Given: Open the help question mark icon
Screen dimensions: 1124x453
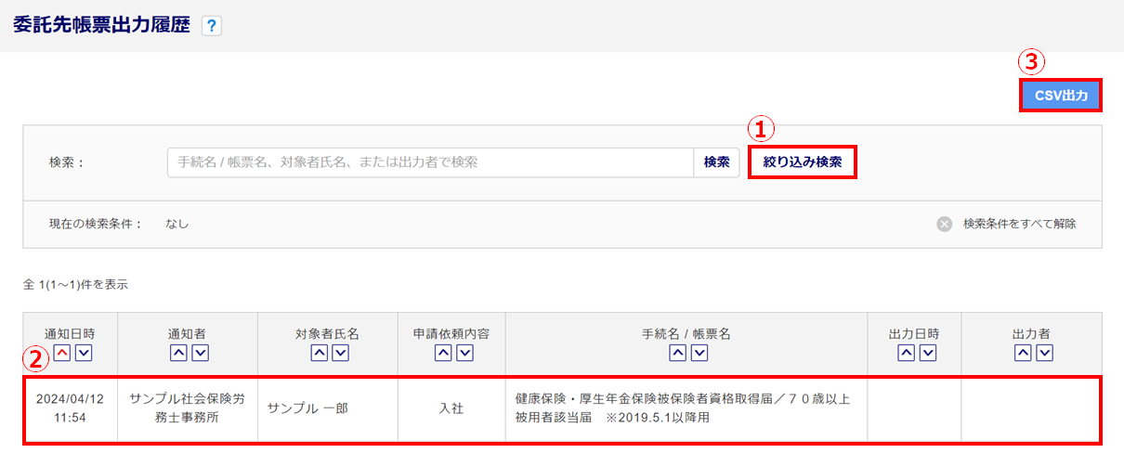Looking at the screenshot, I should click(212, 27).
